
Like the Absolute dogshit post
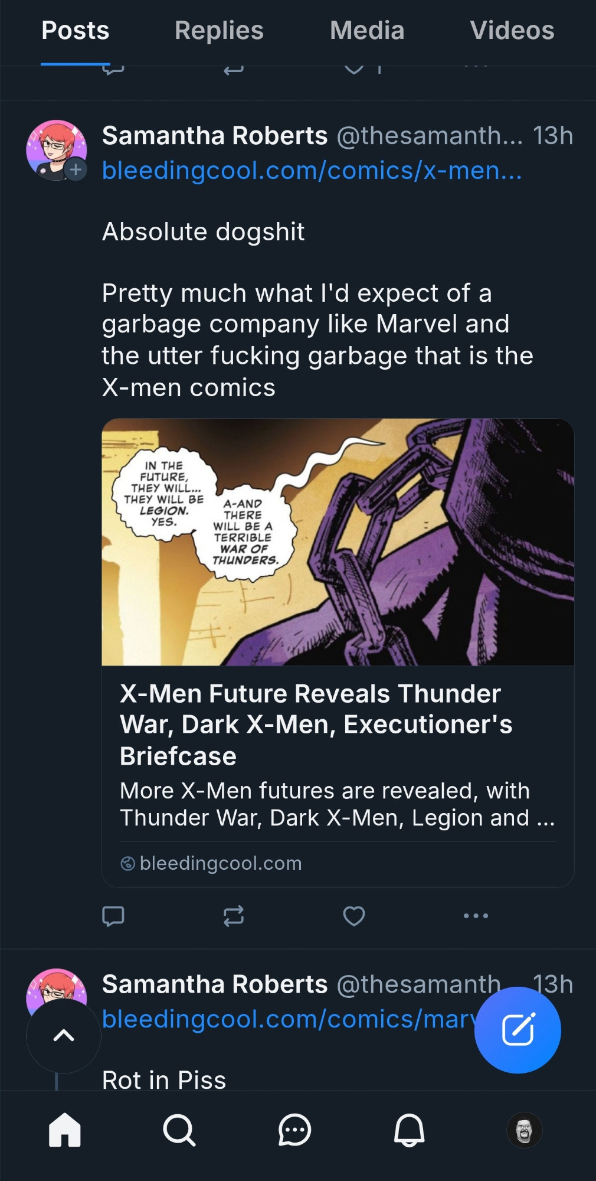(x=354, y=916)
